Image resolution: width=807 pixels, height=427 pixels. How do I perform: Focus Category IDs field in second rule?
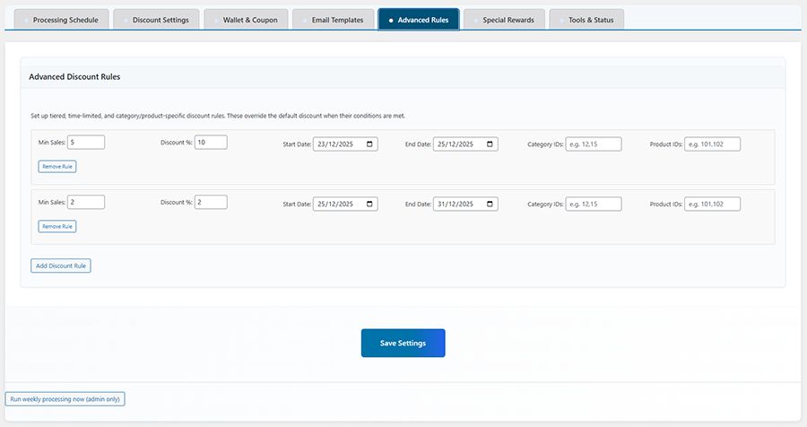[x=594, y=204]
